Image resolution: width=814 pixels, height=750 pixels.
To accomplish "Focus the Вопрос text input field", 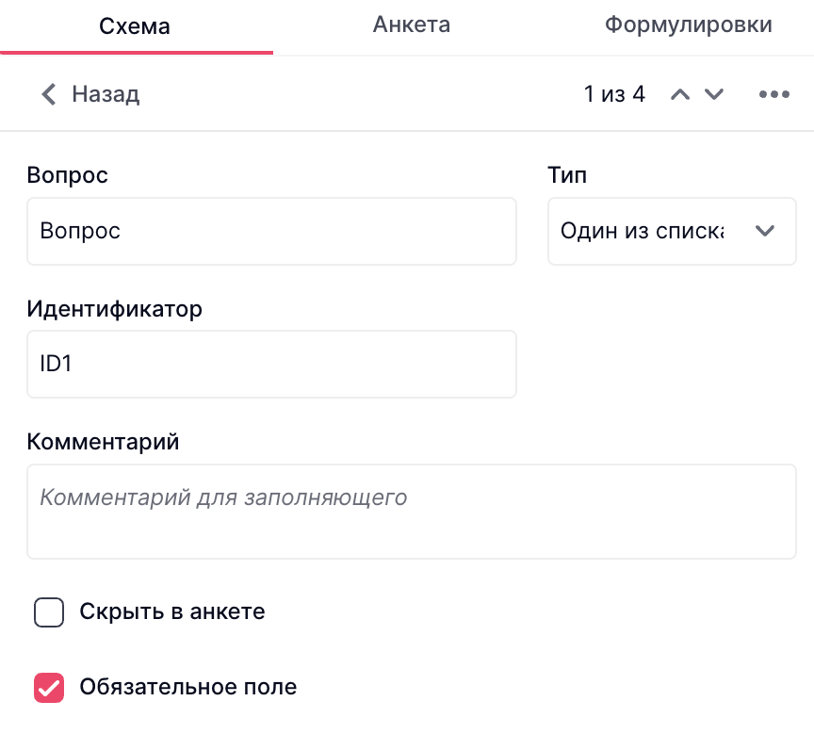I will pos(271,231).
